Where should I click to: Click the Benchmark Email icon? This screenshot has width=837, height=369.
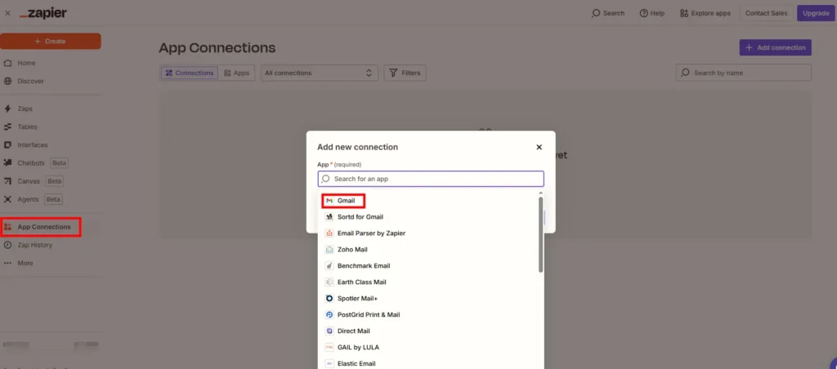[329, 266]
